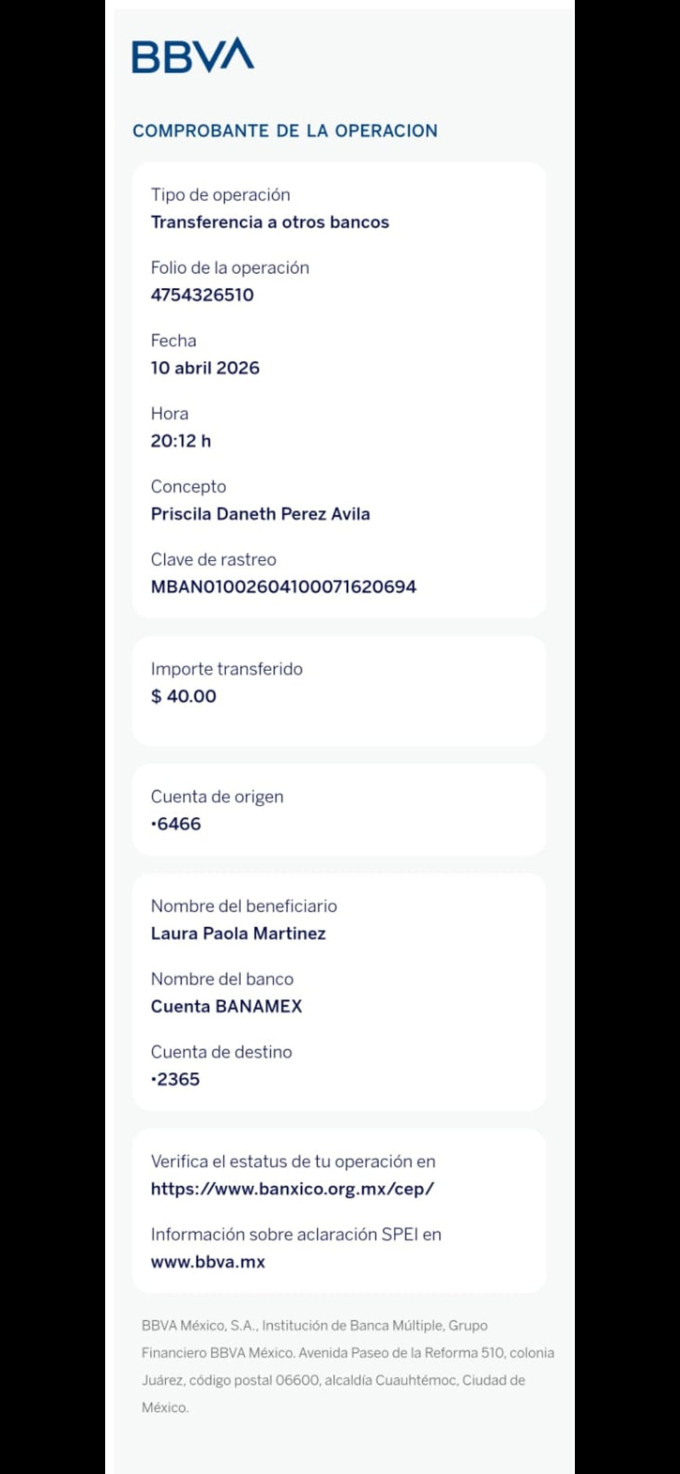Screen dimensions: 680x1474
Task: Click the Comprobante de la operacion heading
Action: point(285,130)
